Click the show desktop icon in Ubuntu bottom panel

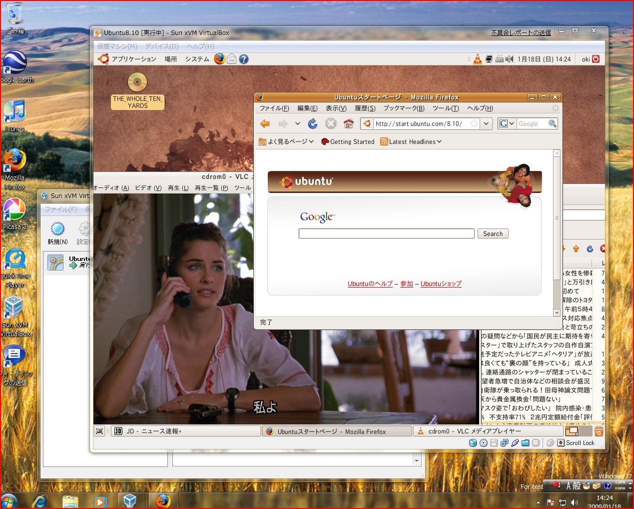pyautogui.click(x=100, y=431)
